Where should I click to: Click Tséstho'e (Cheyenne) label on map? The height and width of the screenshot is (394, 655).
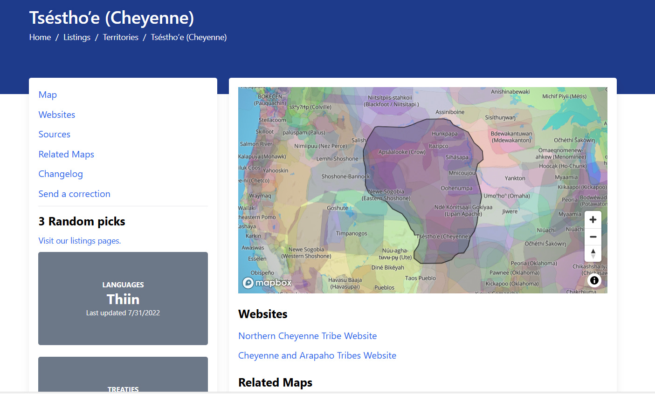(443, 236)
